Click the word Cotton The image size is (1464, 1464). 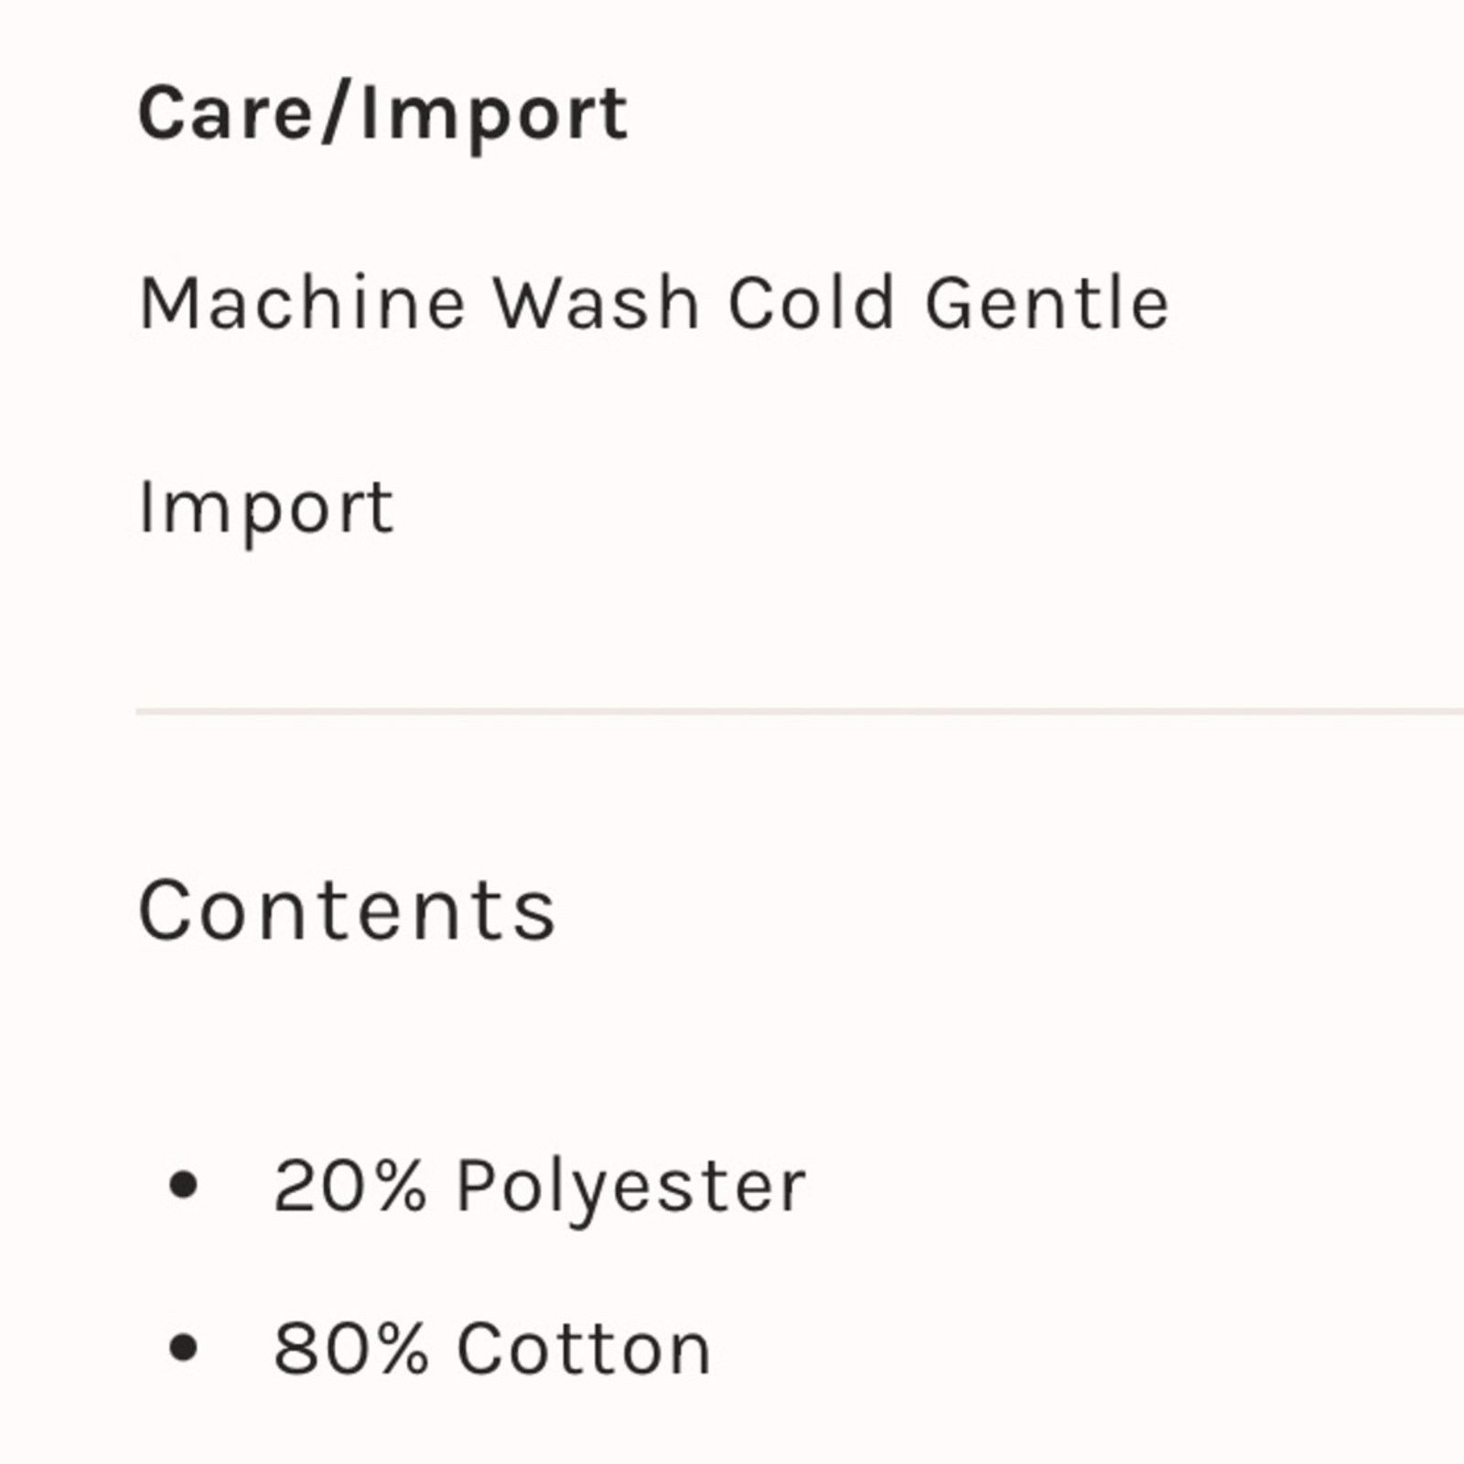pos(584,1349)
